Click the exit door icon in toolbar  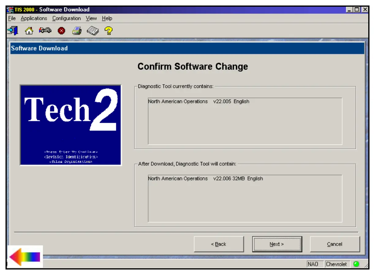tap(13, 31)
